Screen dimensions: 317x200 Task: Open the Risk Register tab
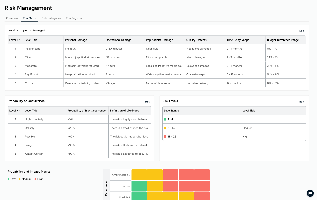74,18
